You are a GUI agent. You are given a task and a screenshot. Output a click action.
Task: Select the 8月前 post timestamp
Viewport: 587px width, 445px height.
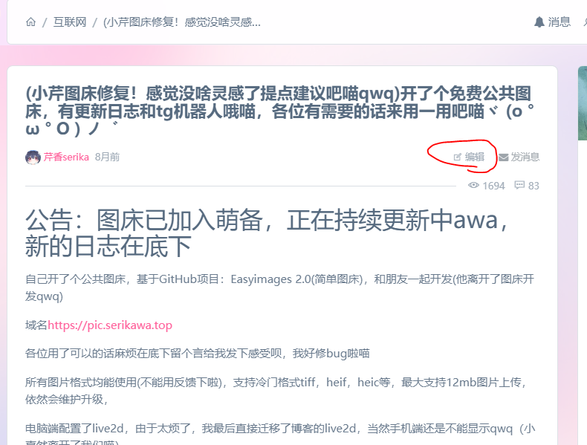pos(108,157)
